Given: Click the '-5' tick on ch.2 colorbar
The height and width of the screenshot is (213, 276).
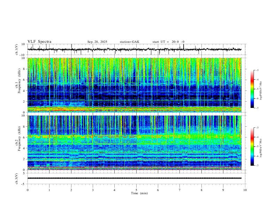Looking at the screenshot, I should [257, 147].
